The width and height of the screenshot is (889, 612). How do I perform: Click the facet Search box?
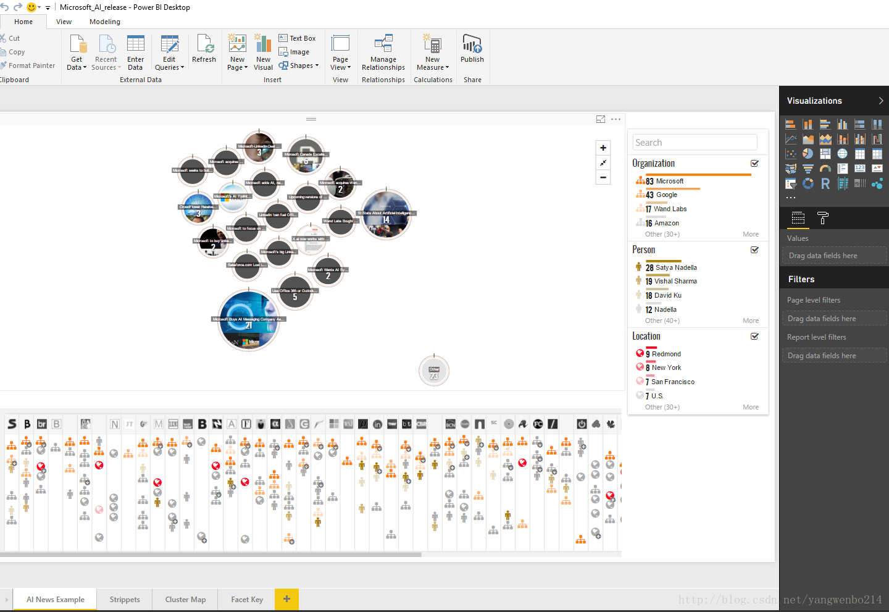[695, 143]
